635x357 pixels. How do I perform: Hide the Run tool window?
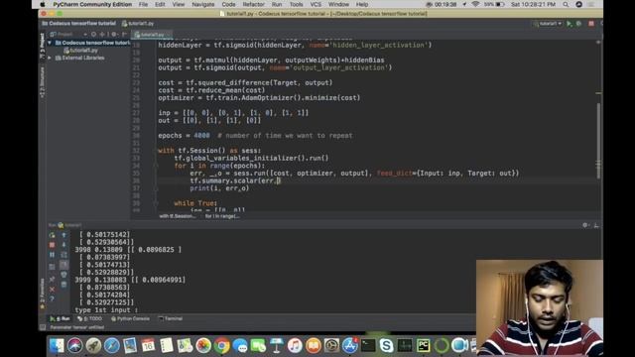tap(596, 225)
